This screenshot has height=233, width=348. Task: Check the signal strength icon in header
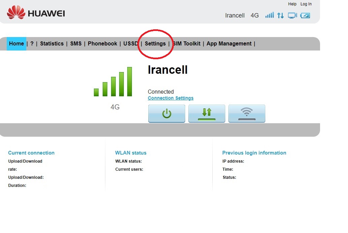(270, 15)
